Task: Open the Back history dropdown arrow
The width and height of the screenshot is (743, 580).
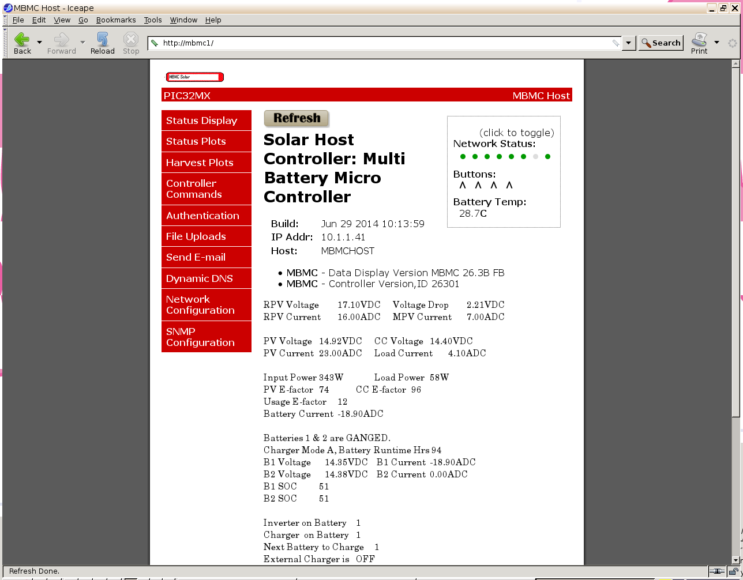Action: tap(39, 43)
